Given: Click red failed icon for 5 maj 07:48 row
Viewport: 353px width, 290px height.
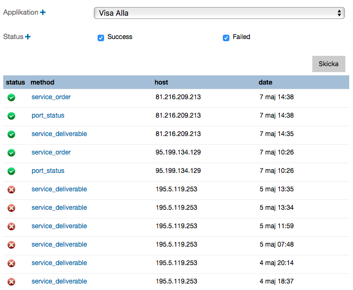Looking at the screenshot, I should (x=11, y=245).
